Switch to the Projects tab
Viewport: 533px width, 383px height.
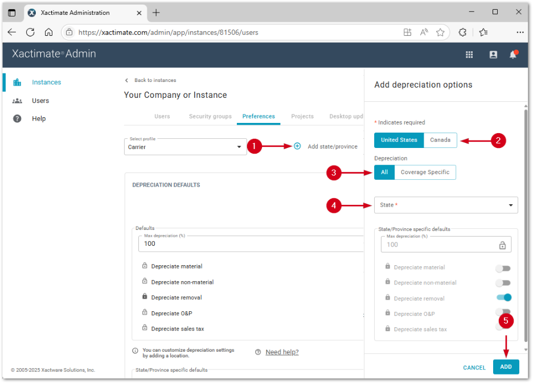pos(302,117)
